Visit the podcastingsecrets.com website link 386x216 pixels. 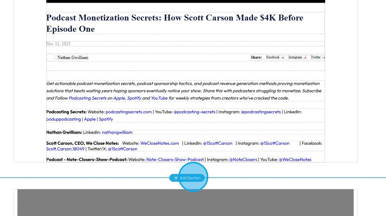coord(129,112)
